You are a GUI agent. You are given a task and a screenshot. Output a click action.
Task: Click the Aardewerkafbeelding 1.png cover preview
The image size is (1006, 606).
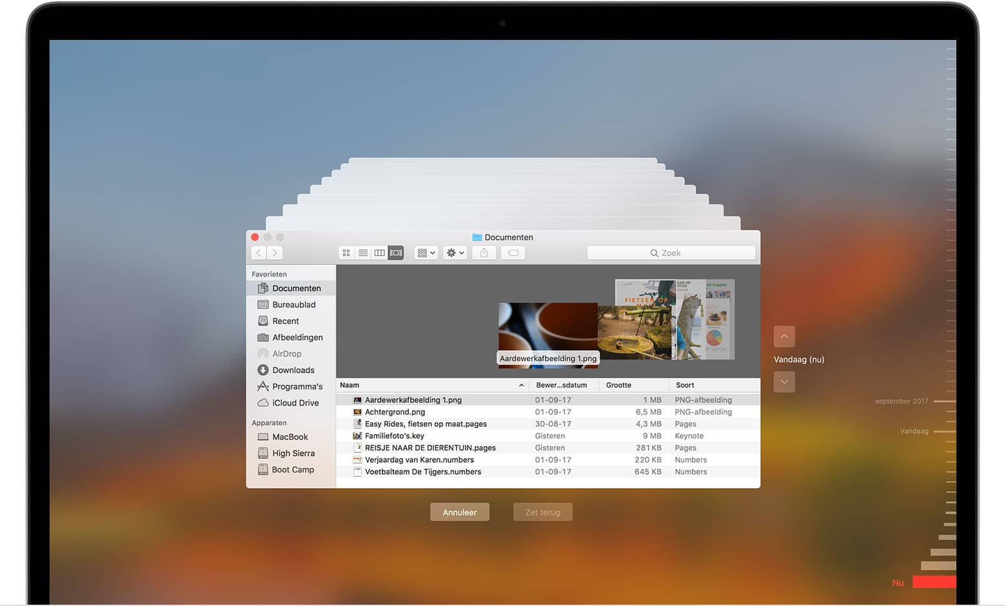(547, 332)
